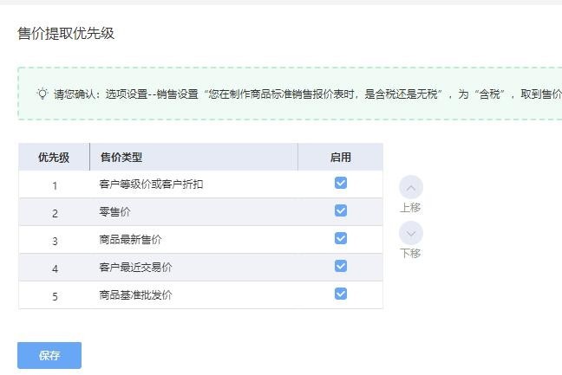Select the 商品基准批发价 row
The image size is (562, 375).
point(200,294)
